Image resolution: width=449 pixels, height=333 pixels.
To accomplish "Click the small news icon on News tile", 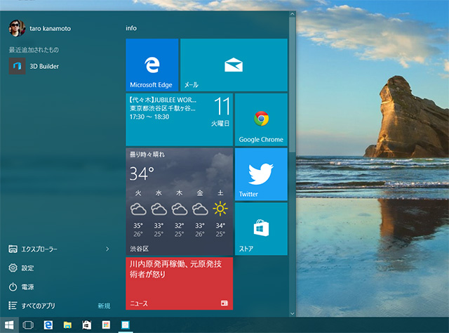I will 224,303.
